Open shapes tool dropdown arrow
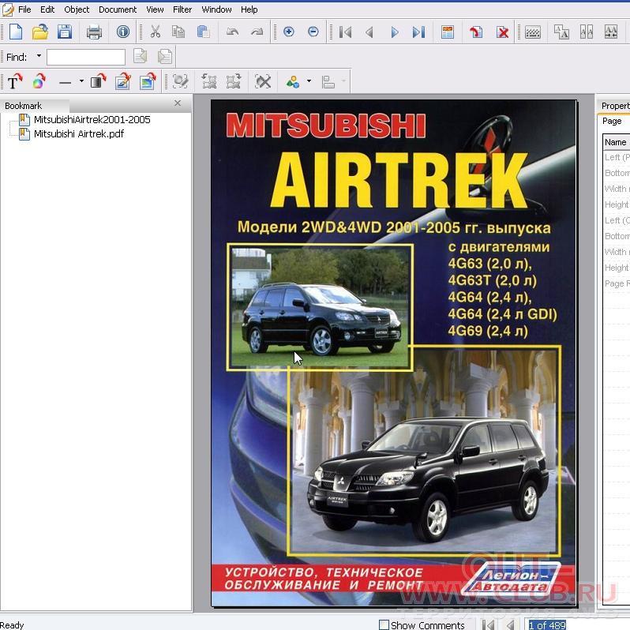The width and height of the screenshot is (630, 630). point(309,81)
